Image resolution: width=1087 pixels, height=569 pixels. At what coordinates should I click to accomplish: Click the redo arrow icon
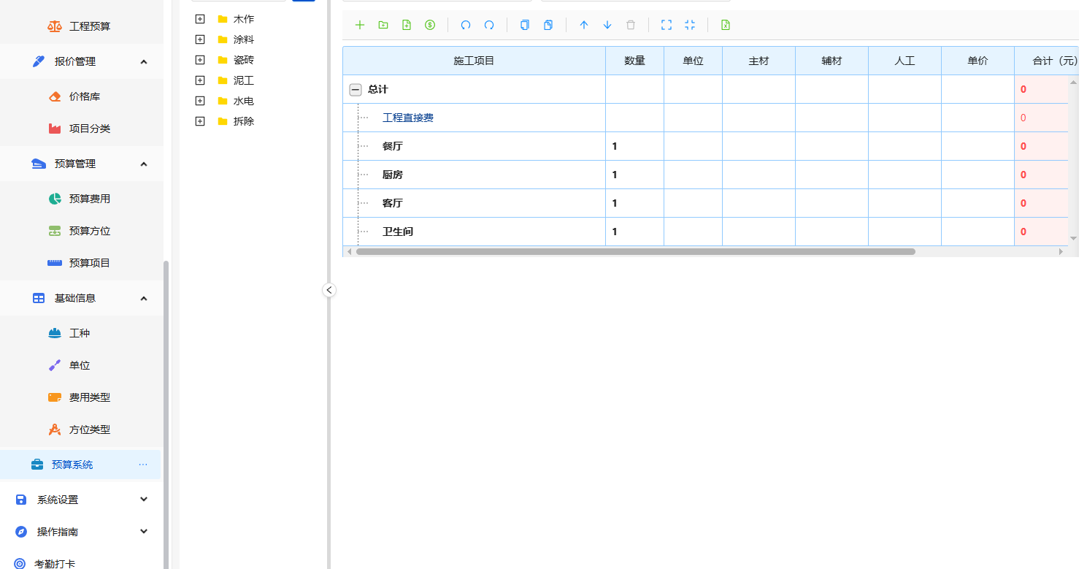point(489,25)
